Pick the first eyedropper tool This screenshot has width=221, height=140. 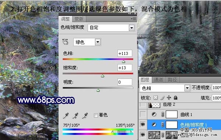click(x=66, y=115)
